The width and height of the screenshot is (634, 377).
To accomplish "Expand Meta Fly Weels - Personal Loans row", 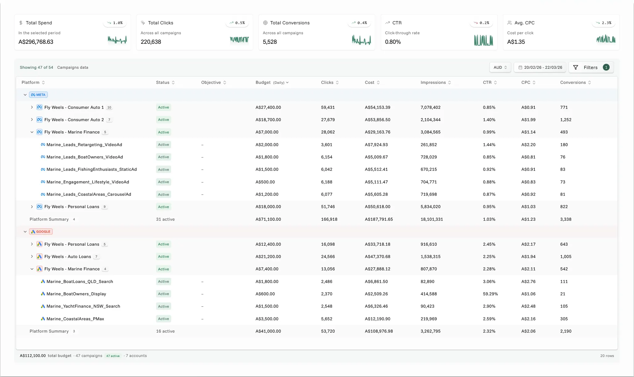I will pyautogui.click(x=32, y=207).
